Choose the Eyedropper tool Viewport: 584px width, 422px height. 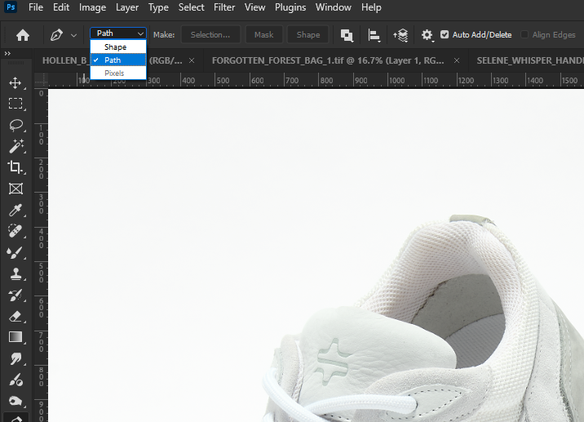click(15, 210)
